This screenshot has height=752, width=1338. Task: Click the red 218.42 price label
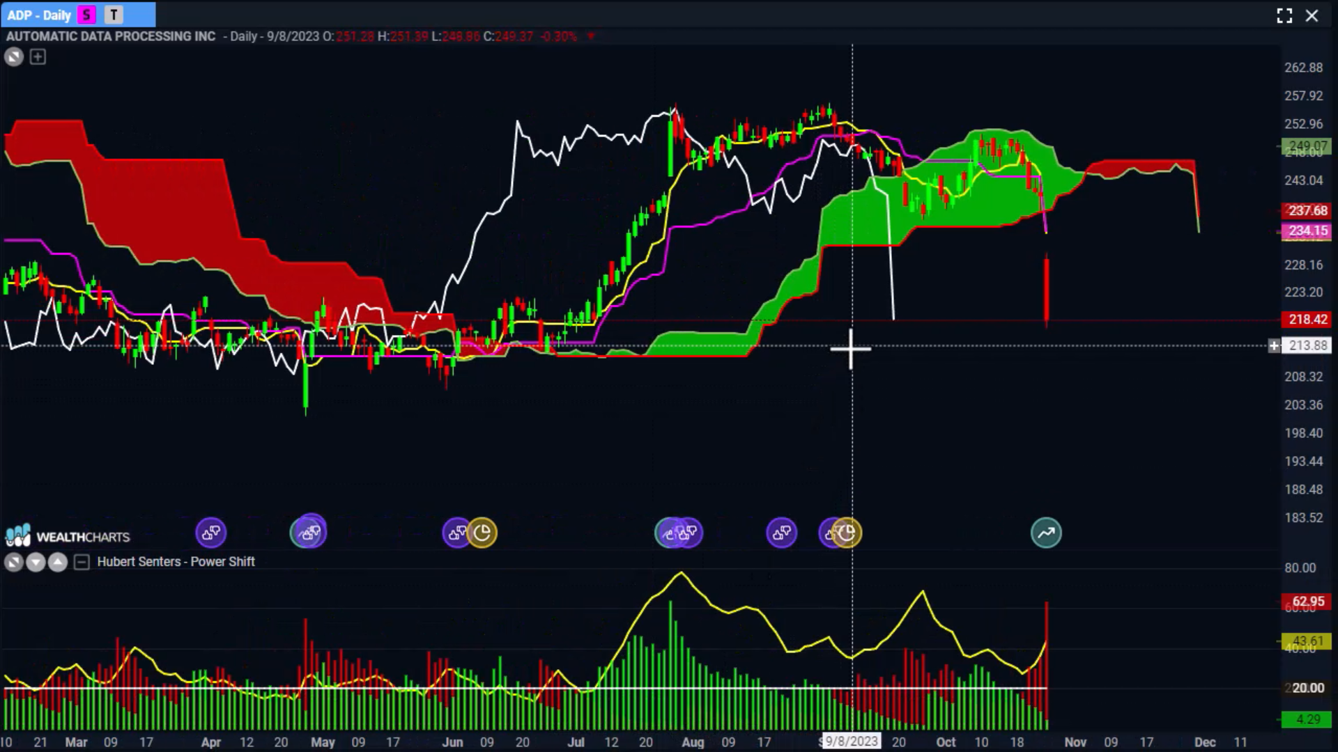pos(1307,320)
